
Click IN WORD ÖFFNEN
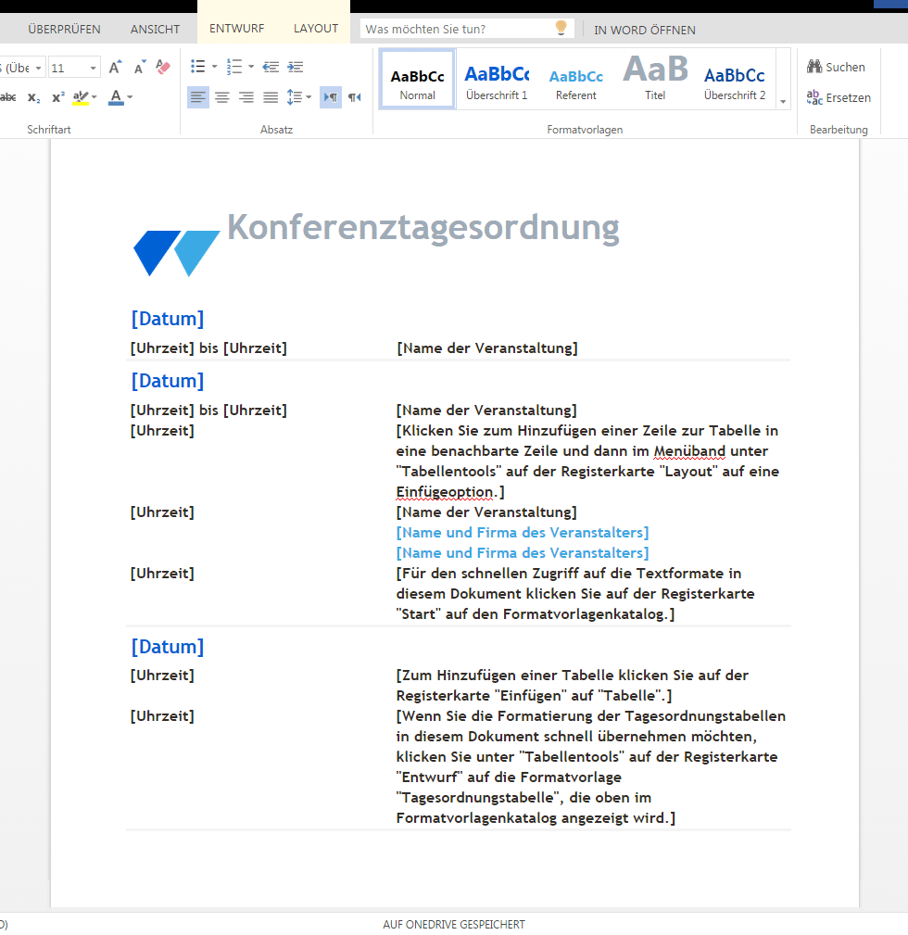645,30
